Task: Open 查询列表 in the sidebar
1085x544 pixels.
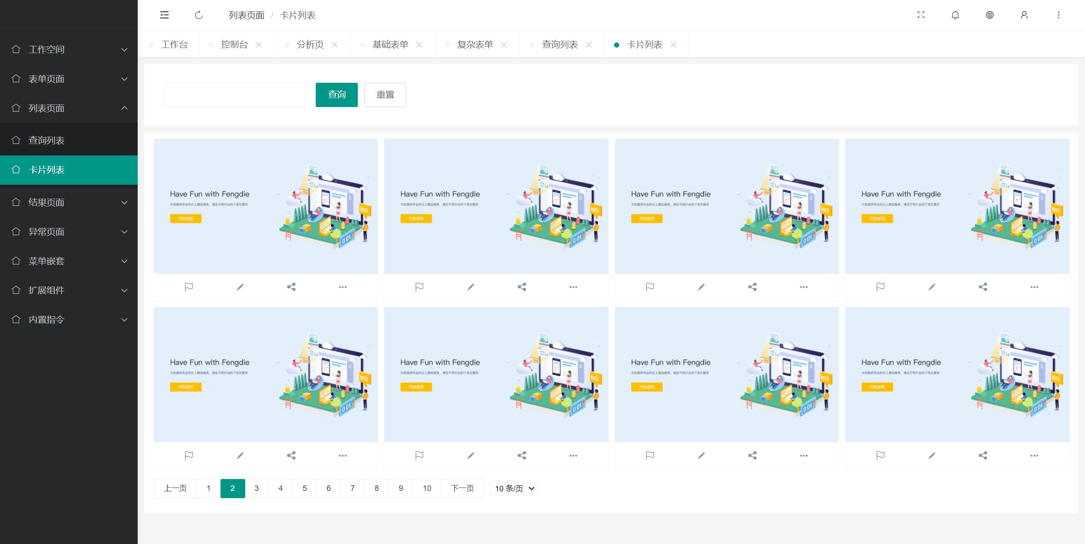Action: pyautogui.click(x=47, y=140)
